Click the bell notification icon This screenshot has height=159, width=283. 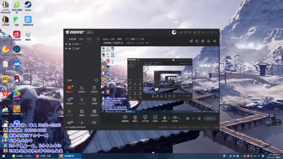pyautogui.click(x=208, y=41)
